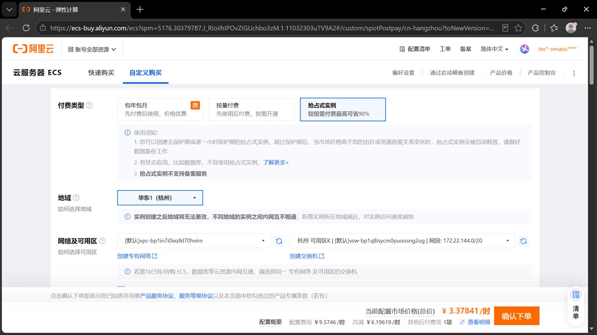
Task: Open 配置清单 in the top bar
Action: (415, 49)
